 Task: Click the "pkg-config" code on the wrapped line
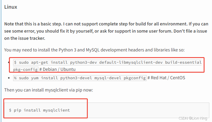coord(25,69)
